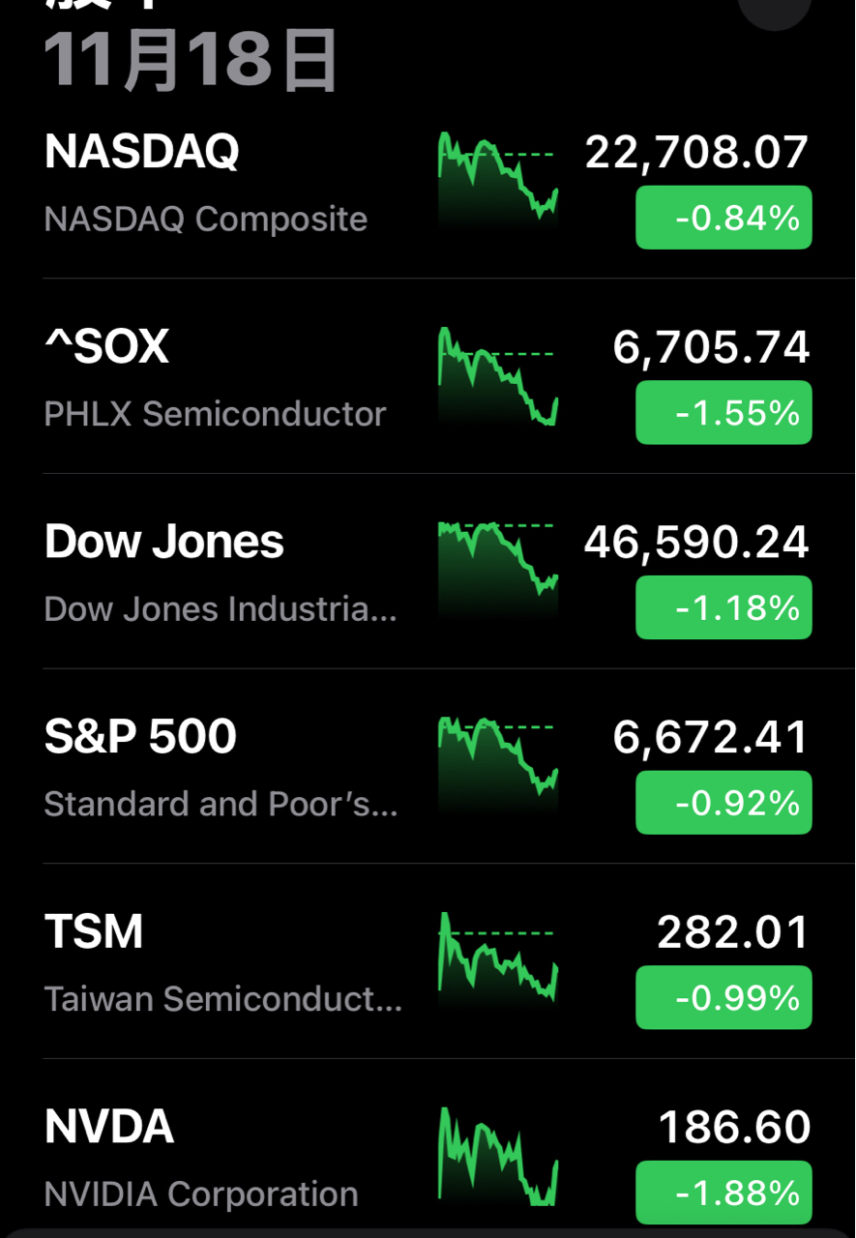Open the Dow Jones mini trend chart
The image size is (856, 1238).
497,571
